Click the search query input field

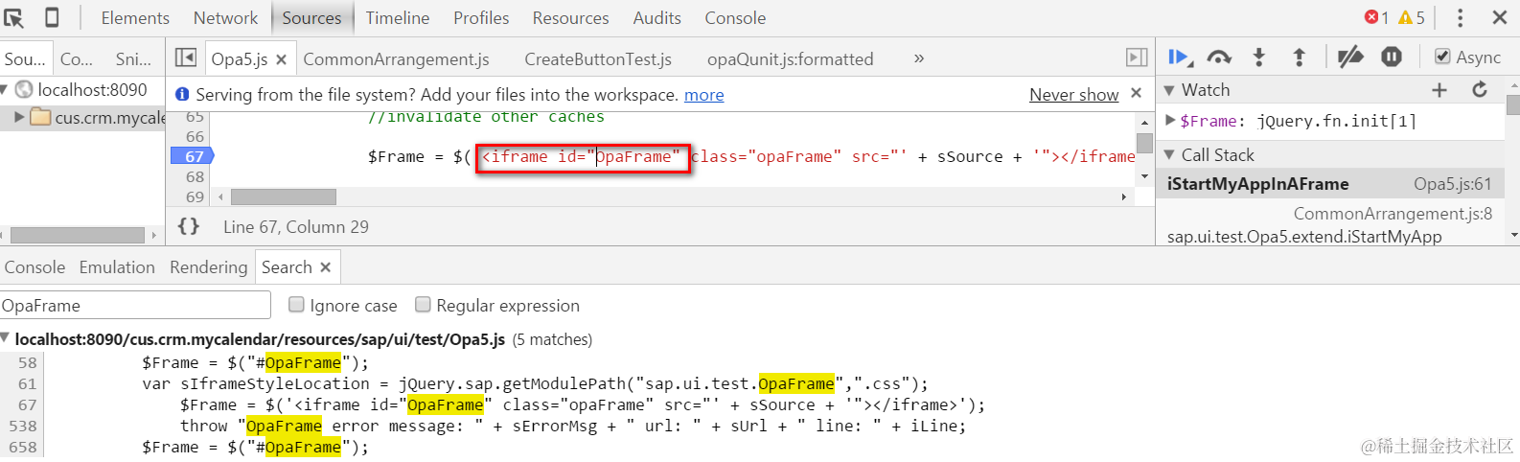[x=135, y=305]
